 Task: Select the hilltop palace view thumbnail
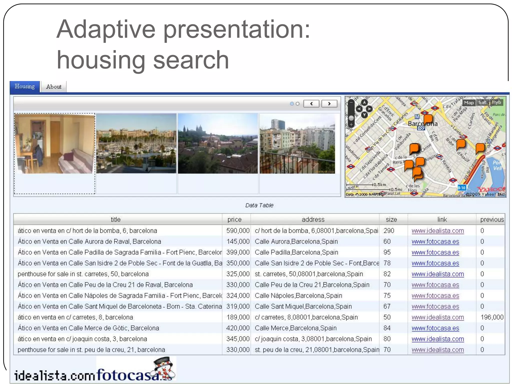click(x=218, y=143)
